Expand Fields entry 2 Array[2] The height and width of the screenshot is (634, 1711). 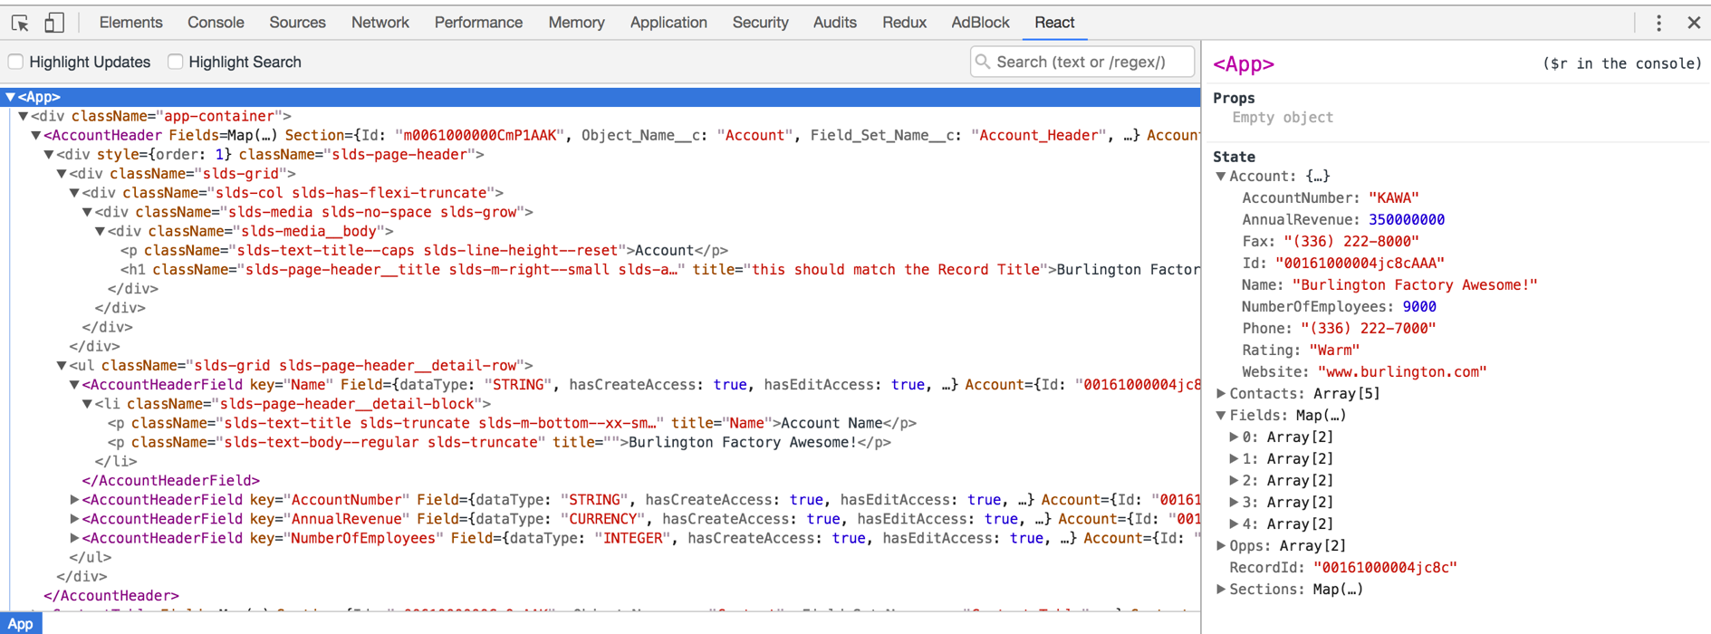[1233, 481]
